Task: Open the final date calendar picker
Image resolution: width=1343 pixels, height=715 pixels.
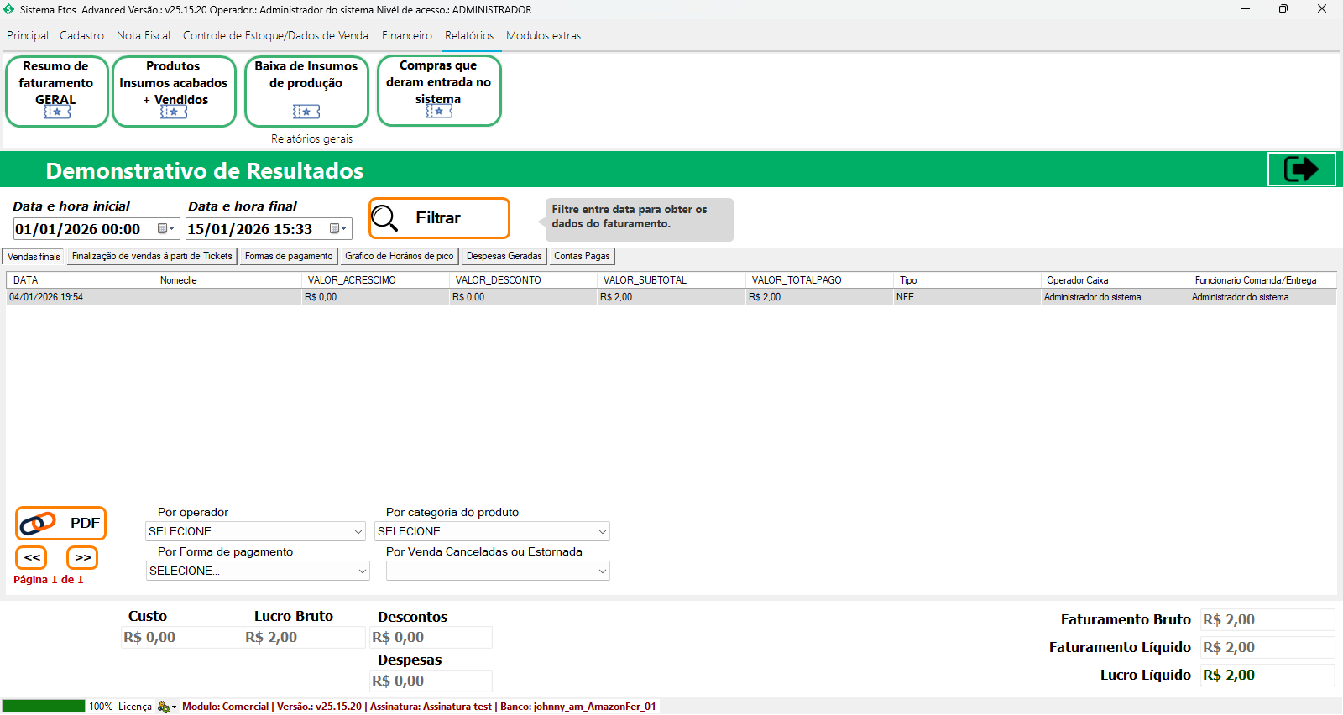Action: coord(339,229)
